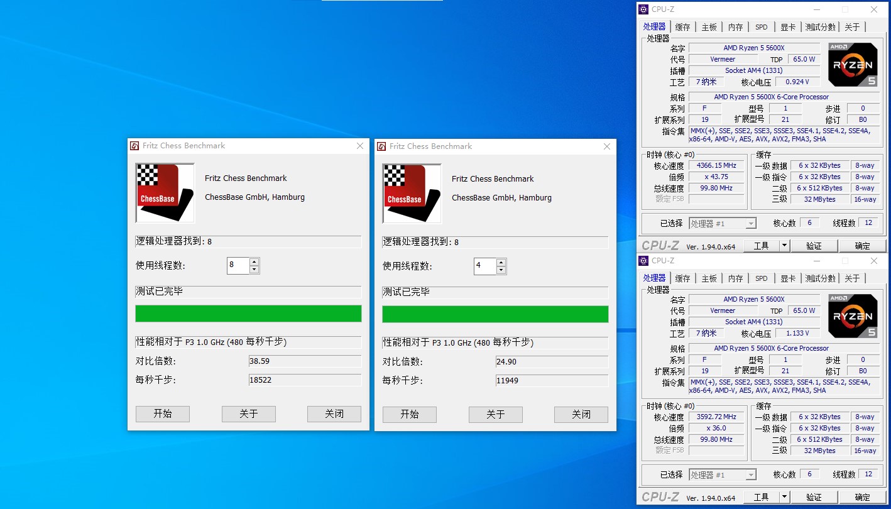Select the 处理器 tab in the 4366.15 MHz CPU-Z window
This screenshot has height=509, width=891.
point(654,26)
